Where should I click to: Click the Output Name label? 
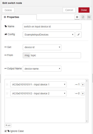tap(14, 69)
